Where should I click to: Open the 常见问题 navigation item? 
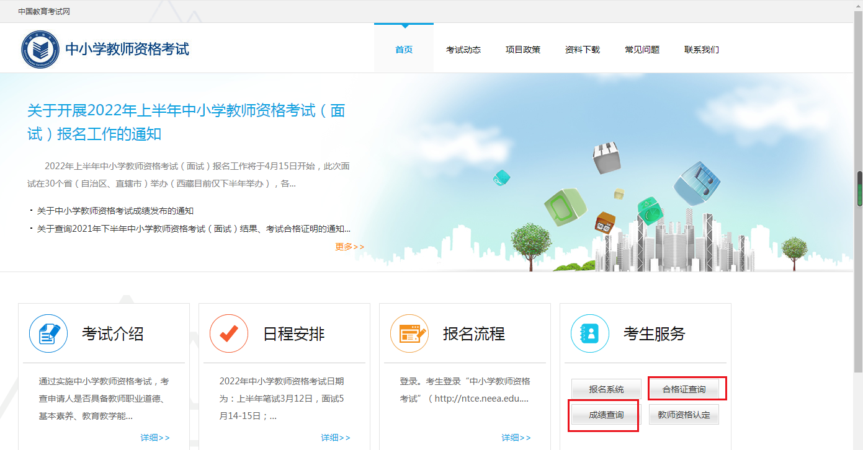(642, 50)
